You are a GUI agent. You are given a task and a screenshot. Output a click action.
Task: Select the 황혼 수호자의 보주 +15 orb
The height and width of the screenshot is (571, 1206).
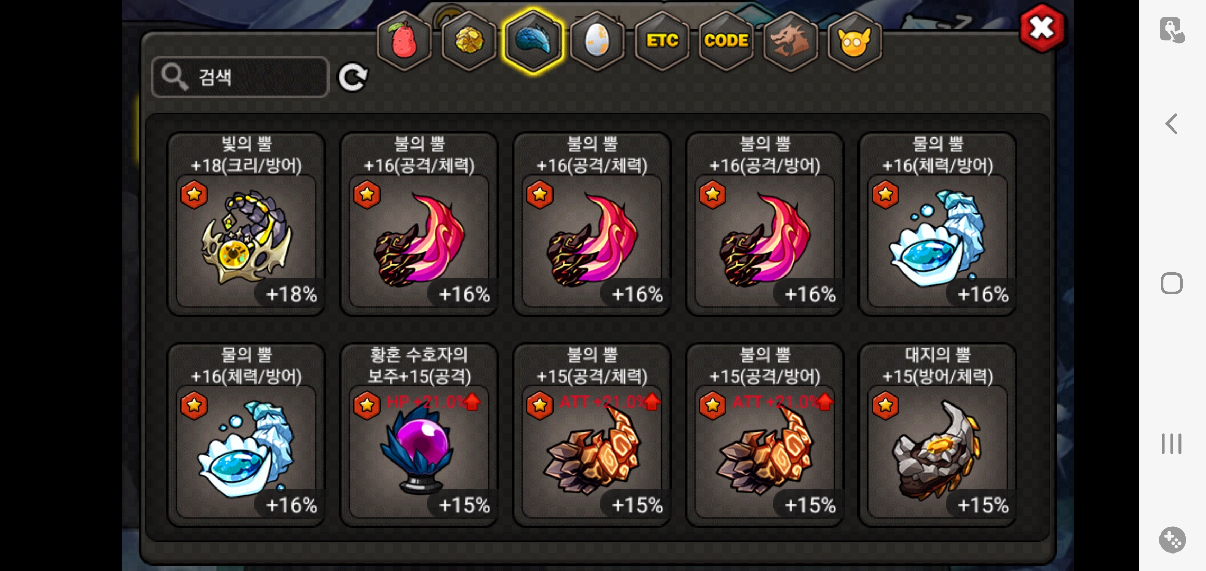pyautogui.click(x=419, y=435)
